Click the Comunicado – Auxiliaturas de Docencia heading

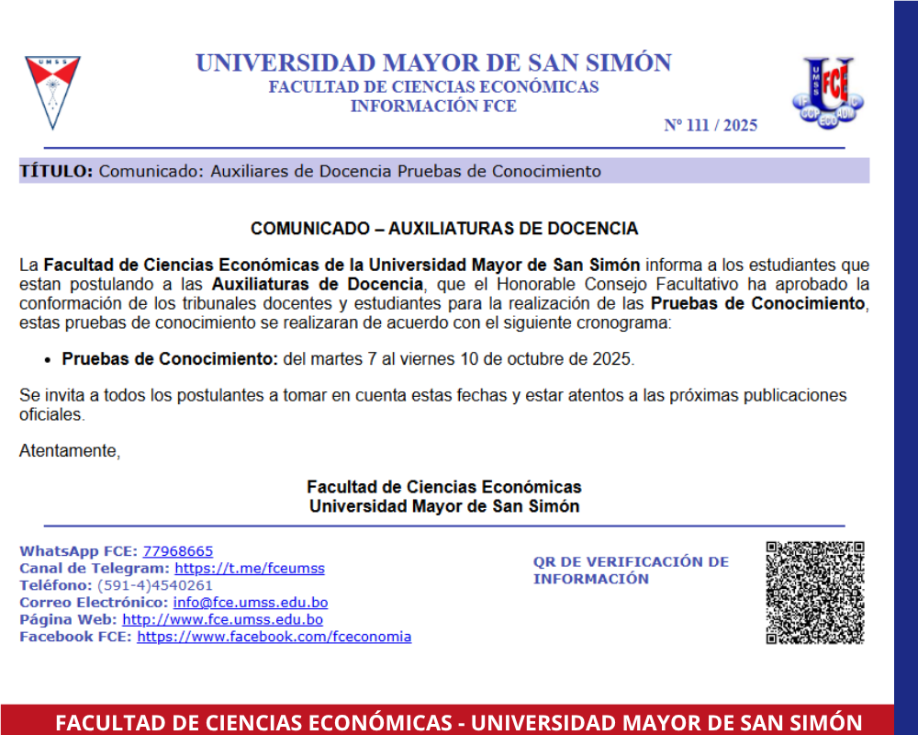(x=444, y=228)
